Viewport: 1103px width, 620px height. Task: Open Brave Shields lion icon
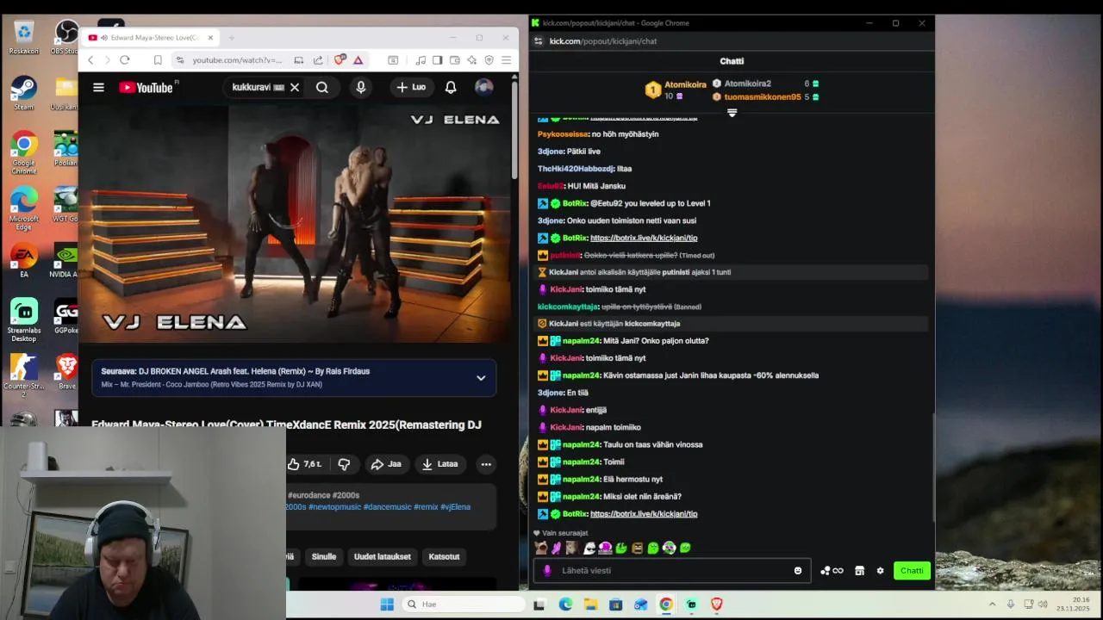point(340,59)
